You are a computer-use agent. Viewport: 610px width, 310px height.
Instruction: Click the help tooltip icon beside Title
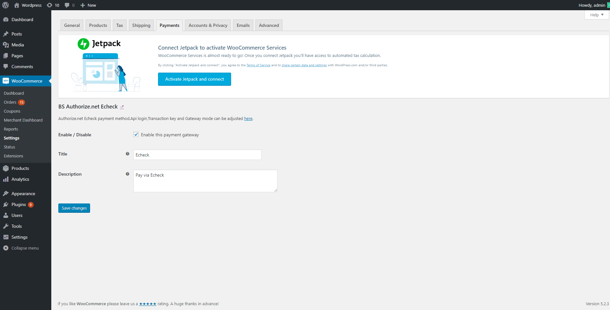click(x=128, y=154)
